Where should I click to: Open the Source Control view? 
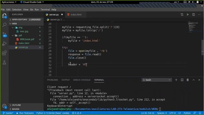pyautogui.click(x=4, y=34)
